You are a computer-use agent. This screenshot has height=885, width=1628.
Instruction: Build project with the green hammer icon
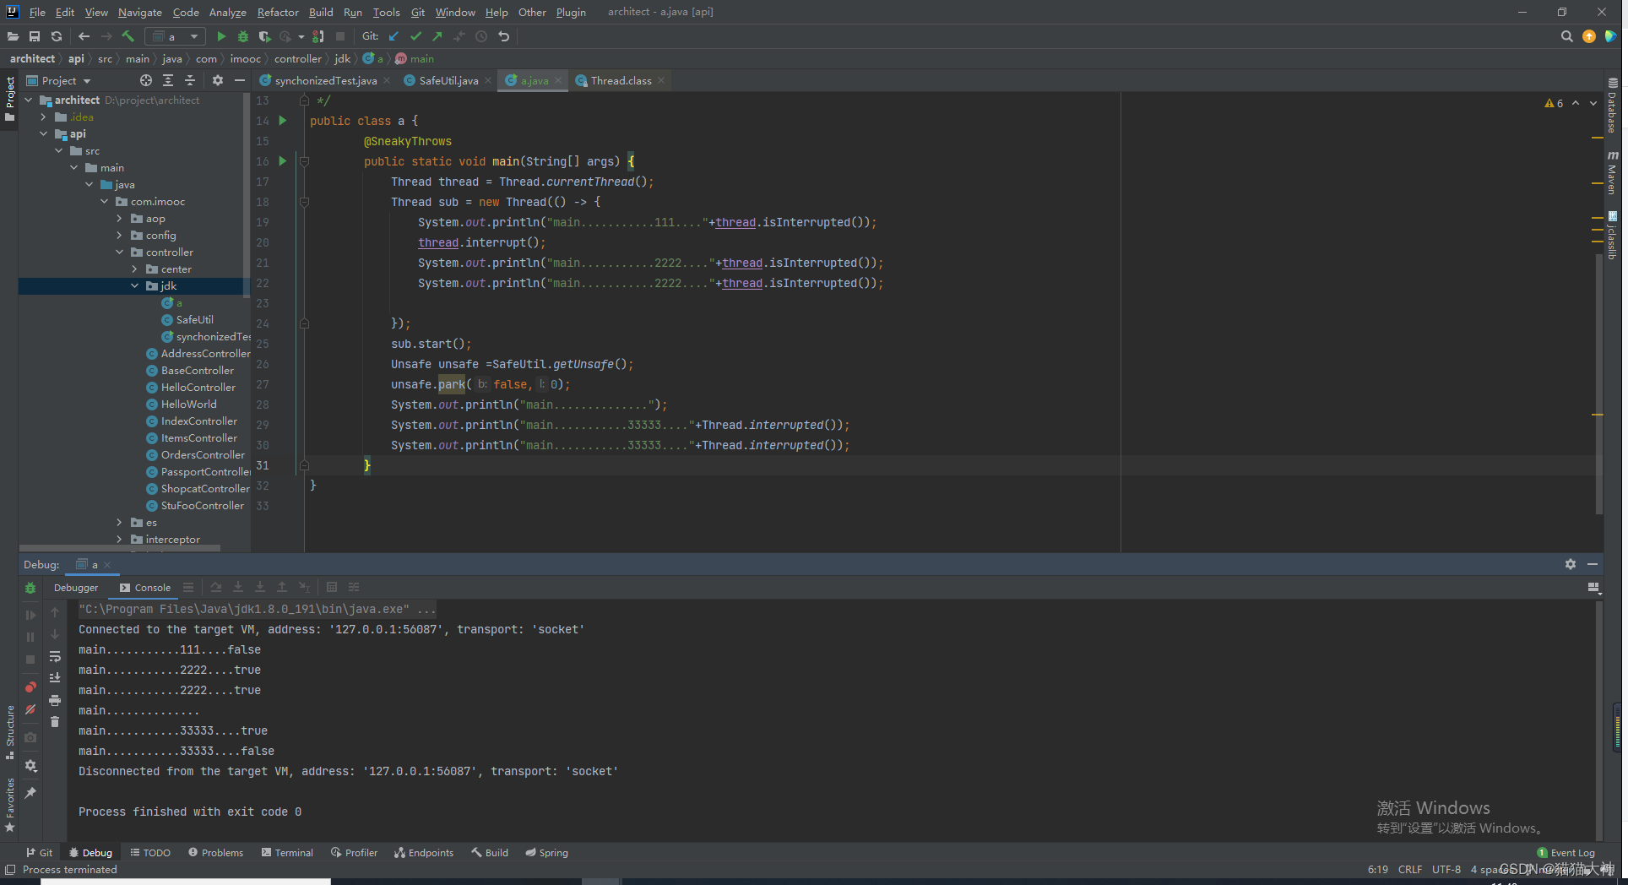click(x=128, y=36)
